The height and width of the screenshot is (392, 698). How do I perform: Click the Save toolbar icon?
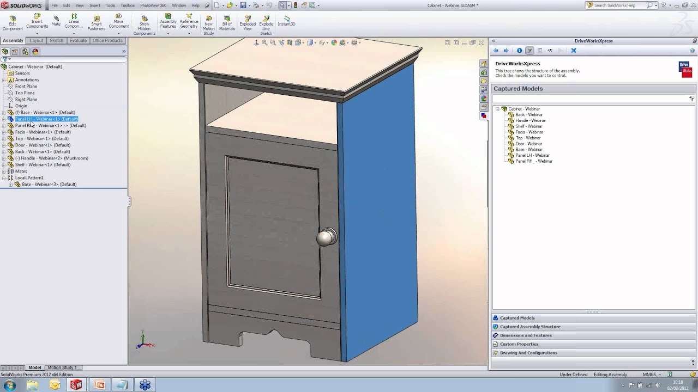[x=243, y=5]
